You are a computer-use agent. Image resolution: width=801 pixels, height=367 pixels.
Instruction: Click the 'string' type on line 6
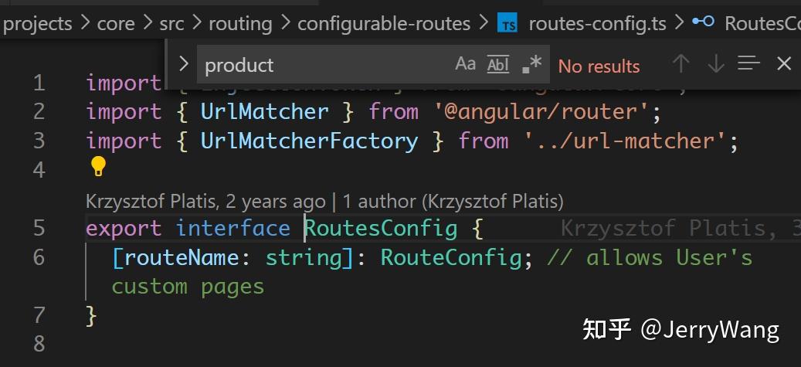pos(304,257)
